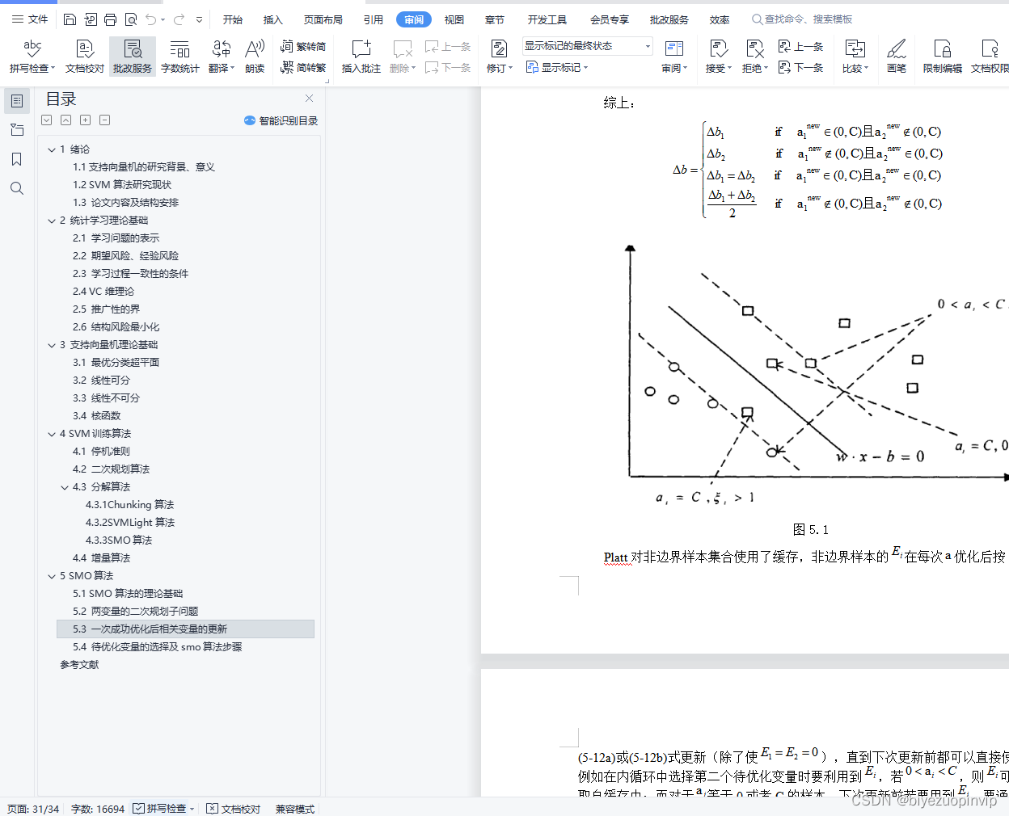Click 文档校对 in the status bar
The width and height of the screenshot is (1009, 816).
pos(234,809)
